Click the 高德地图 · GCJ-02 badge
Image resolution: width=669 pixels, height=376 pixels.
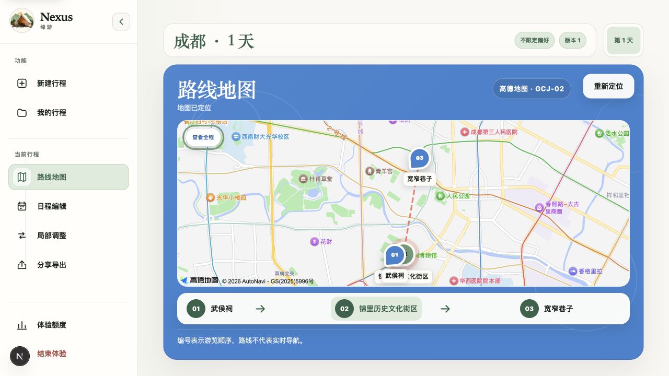pyautogui.click(x=532, y=89)
